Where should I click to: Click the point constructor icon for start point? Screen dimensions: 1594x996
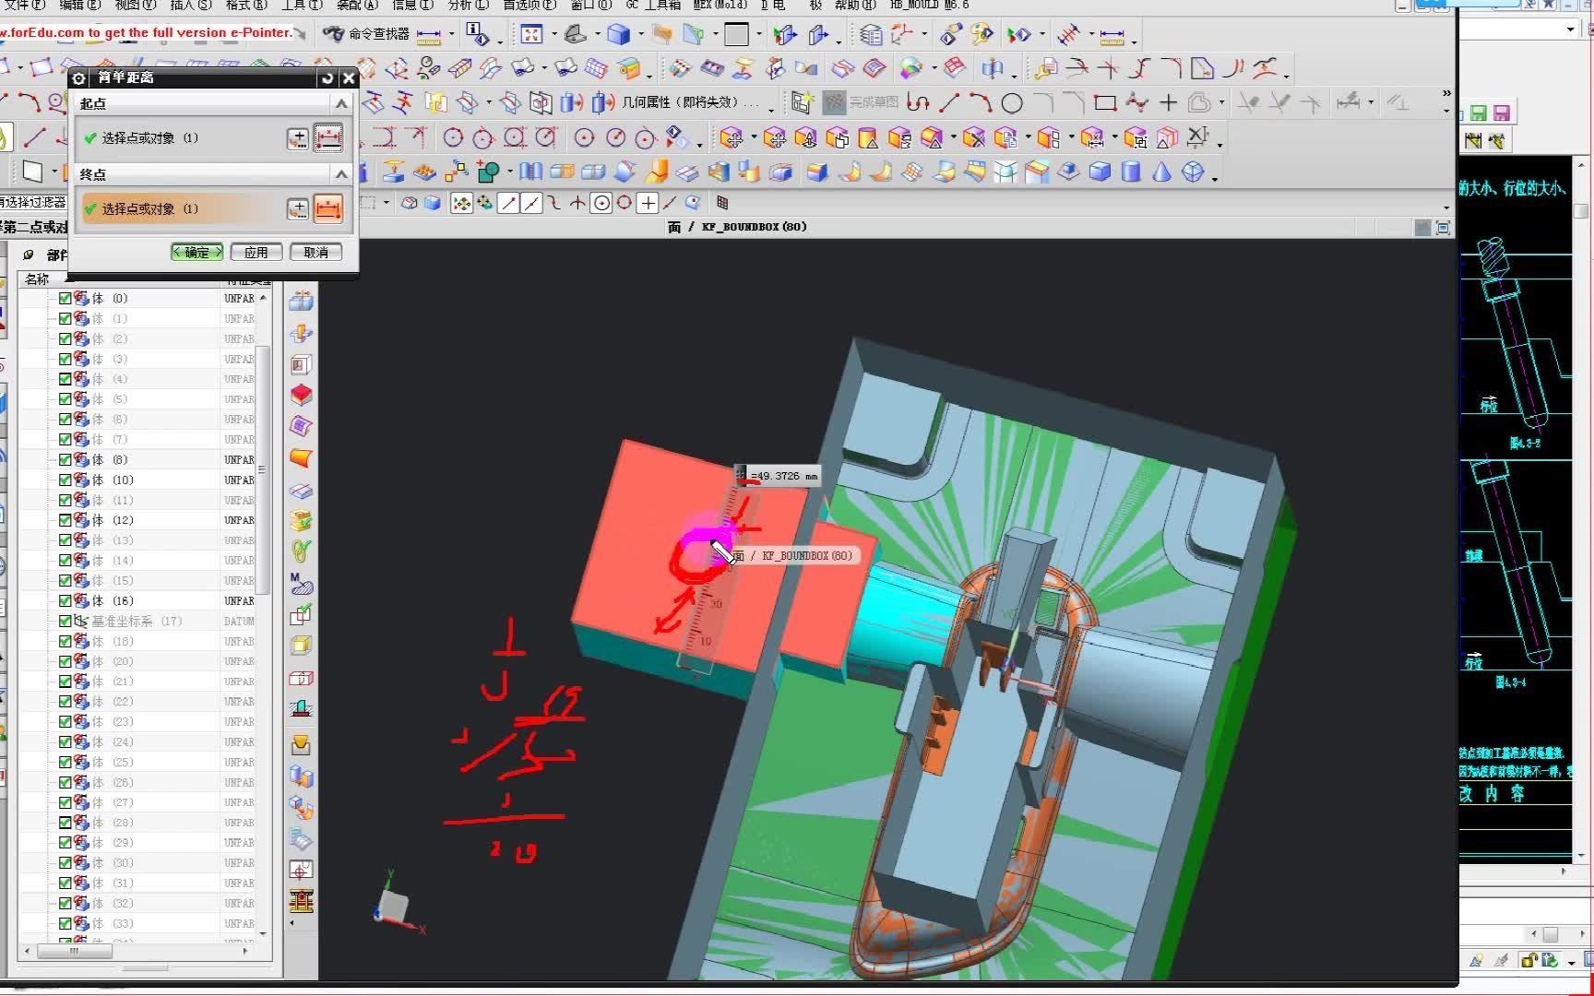(x=297, y=138)
